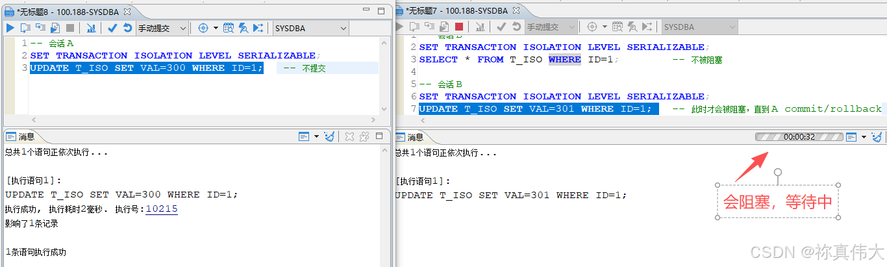Screen dimensions: 887x267
Task: Click the 00:00:32 execution progress bar
Action: click(799, 137)
